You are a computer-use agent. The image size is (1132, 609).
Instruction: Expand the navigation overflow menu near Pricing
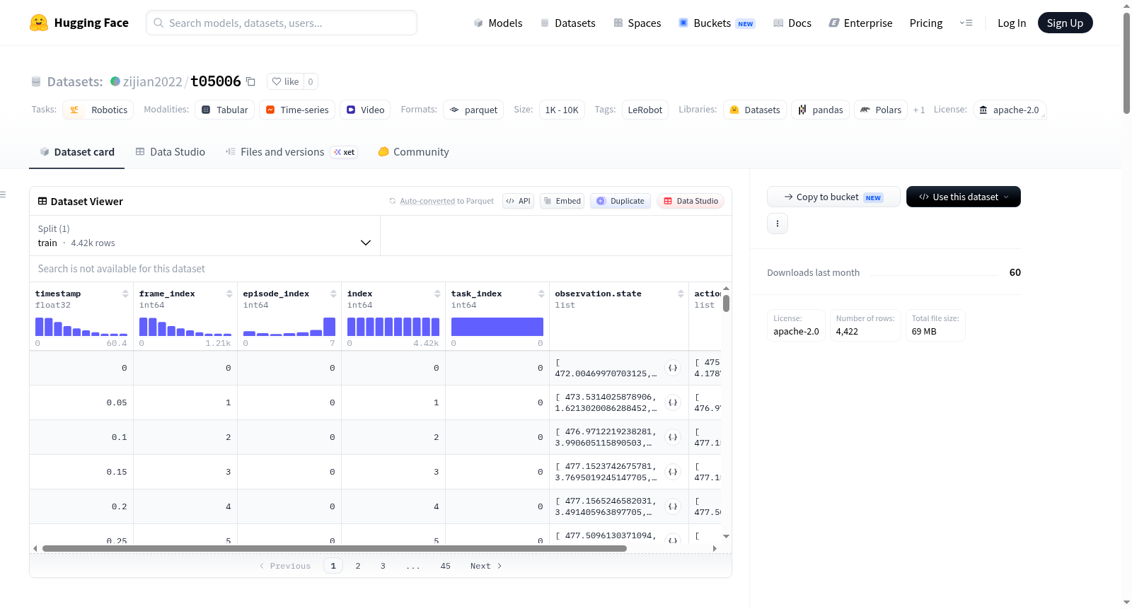pos(966,23)
